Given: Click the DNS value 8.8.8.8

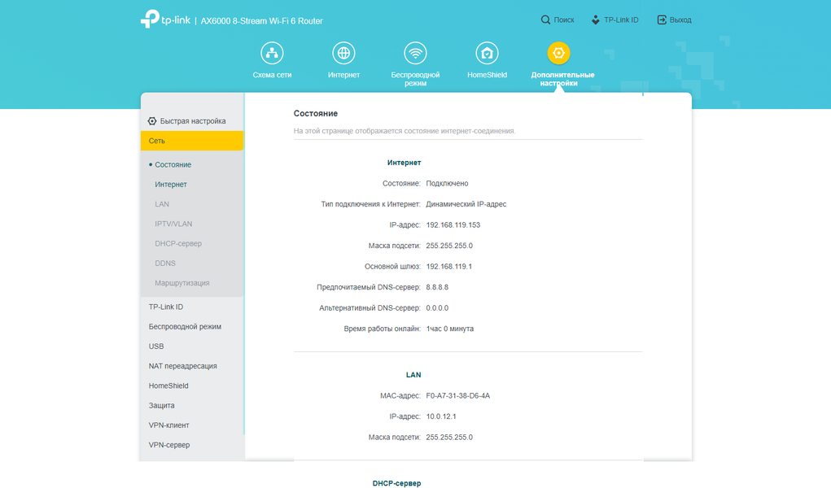Looking at the screenshot, I should click(x=437, y=287).
